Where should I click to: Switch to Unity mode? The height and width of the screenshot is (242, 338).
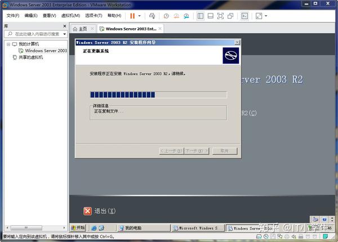point(230,16)
